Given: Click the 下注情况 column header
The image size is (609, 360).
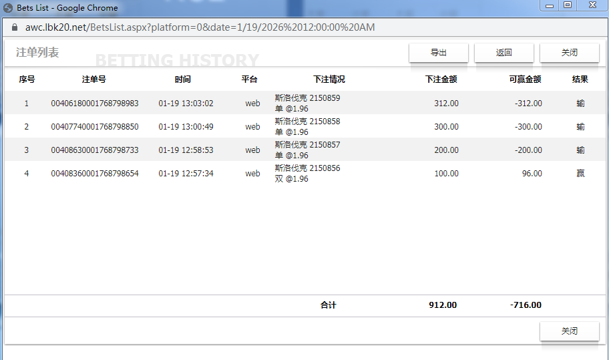Looking at the screenshot, I should [329, 79].
